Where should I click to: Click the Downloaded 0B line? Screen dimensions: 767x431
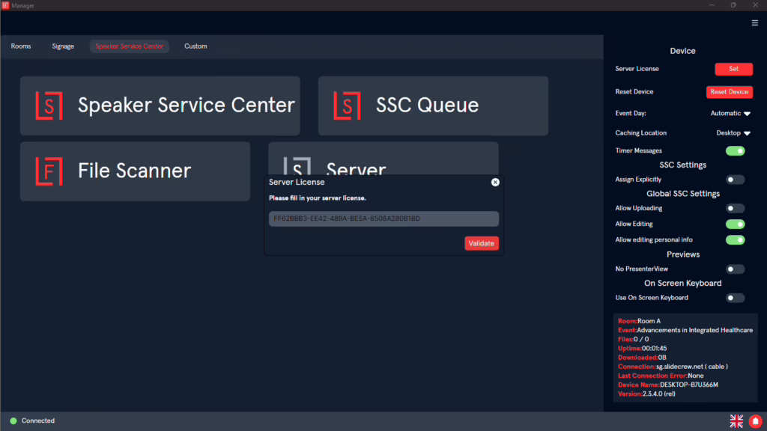(642, 358)
